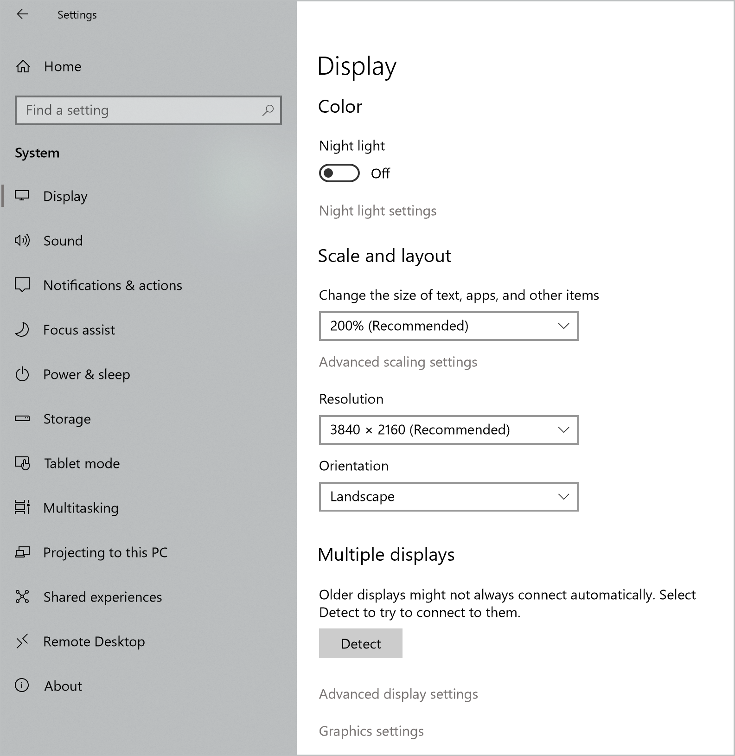The image size is (735, 756).
Task: Click the Display monitor icon
Action: click(22, 196)
